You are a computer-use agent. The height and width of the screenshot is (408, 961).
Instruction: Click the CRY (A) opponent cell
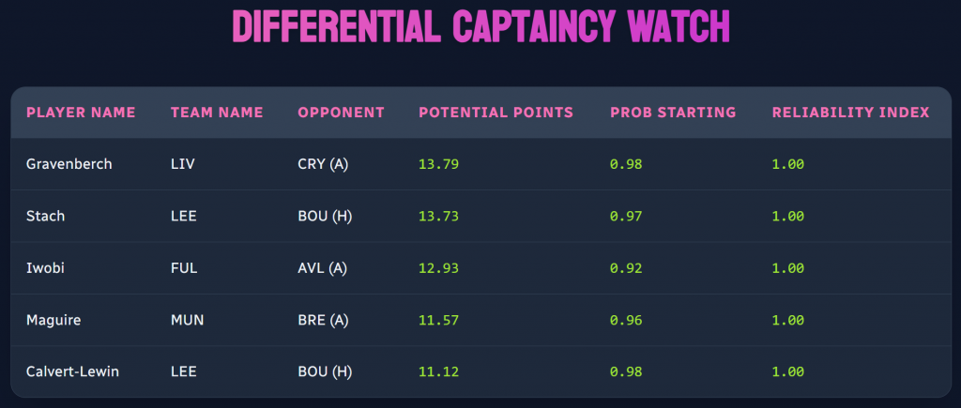coord(323,164)
